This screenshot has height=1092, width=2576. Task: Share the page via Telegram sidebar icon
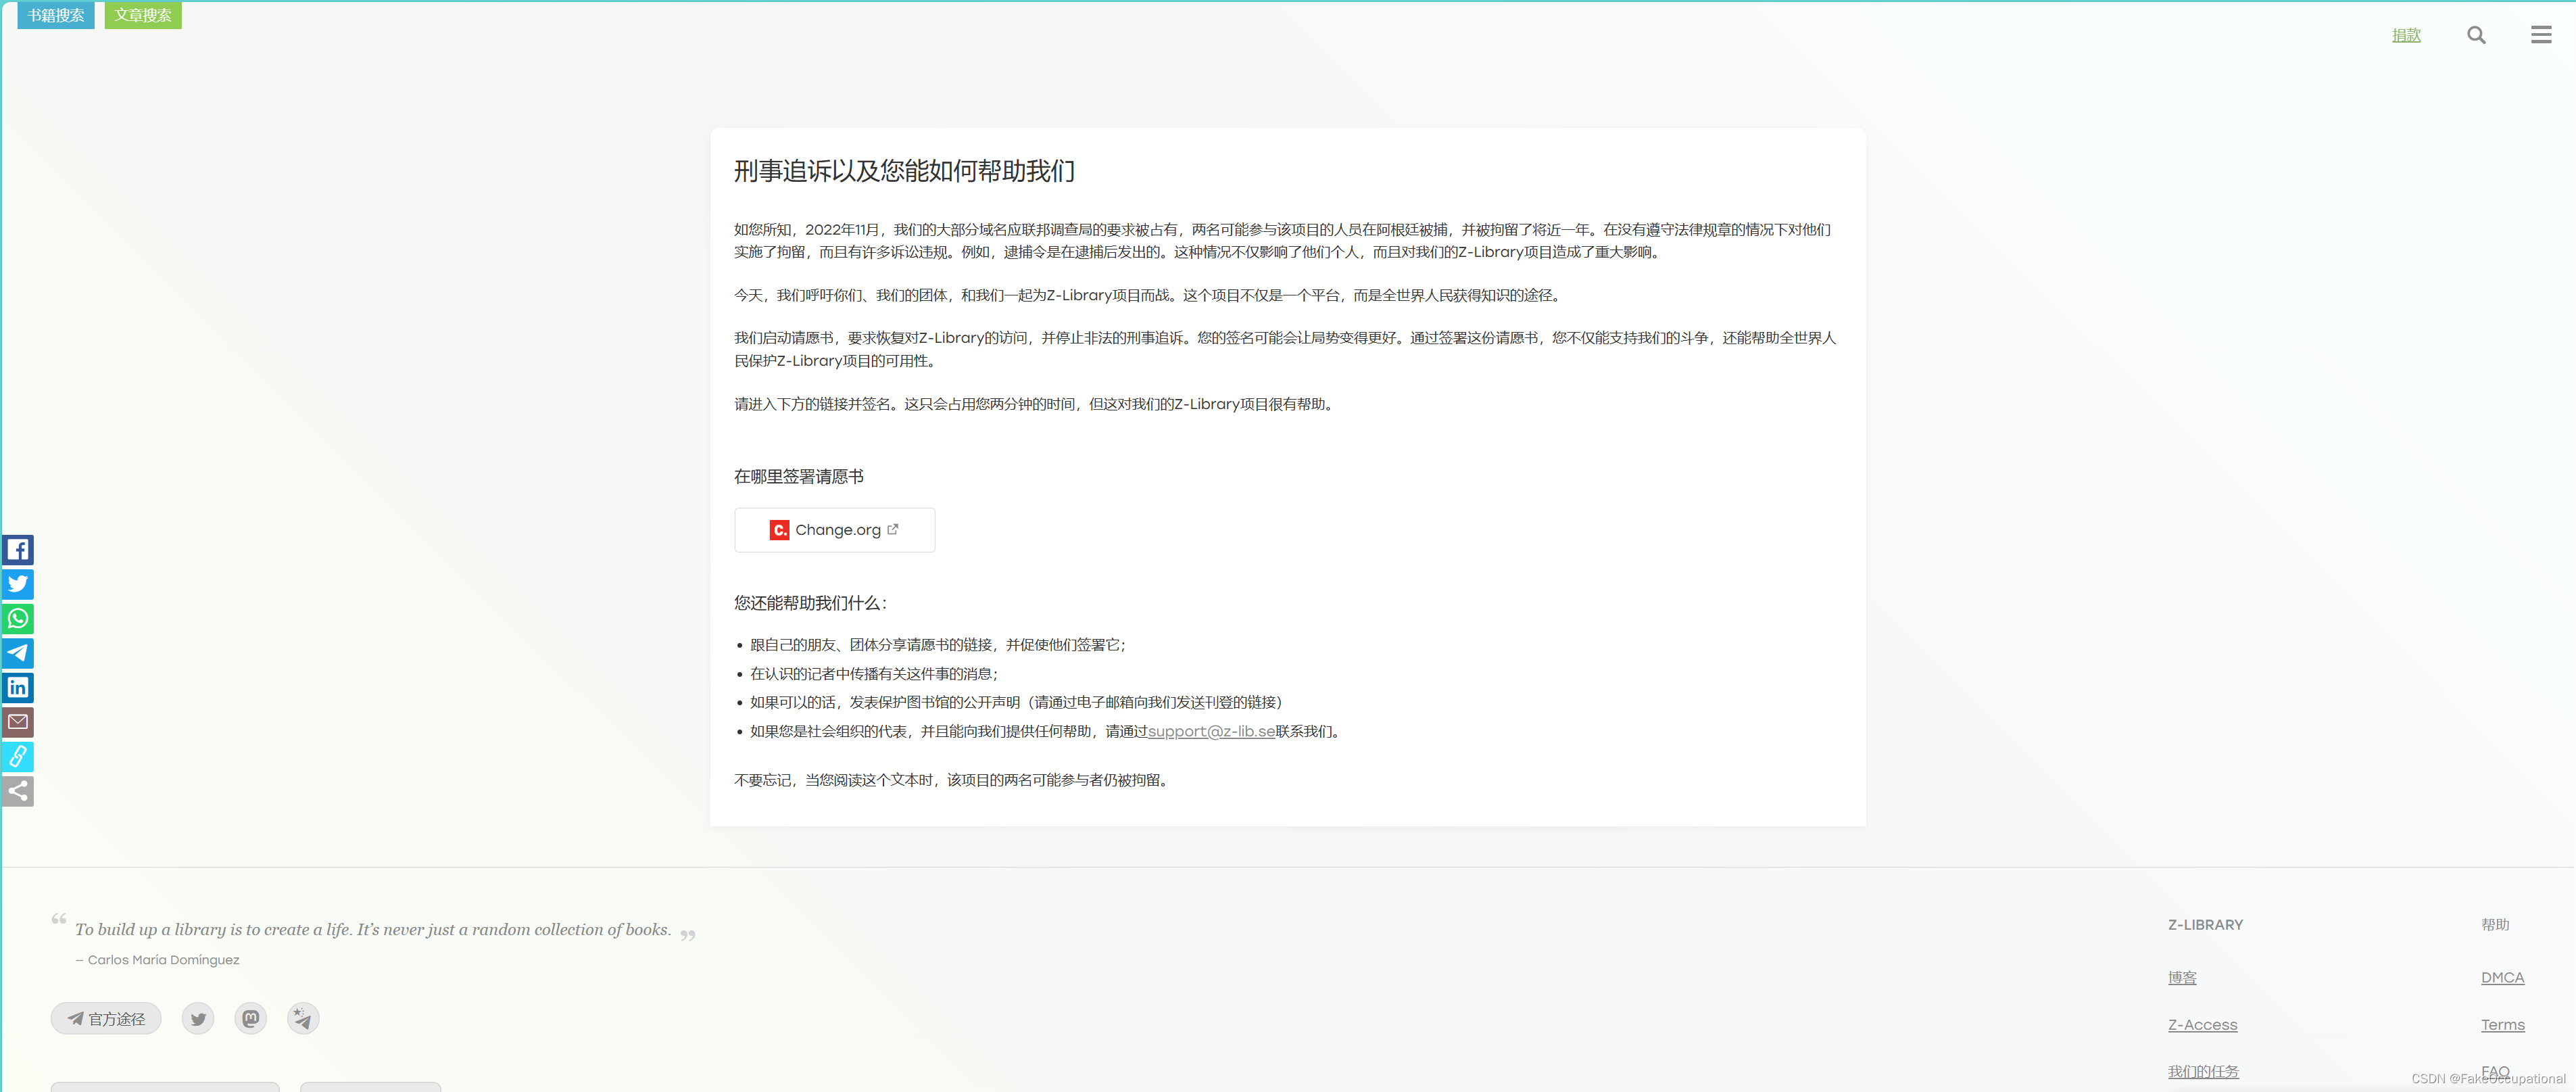17,653
